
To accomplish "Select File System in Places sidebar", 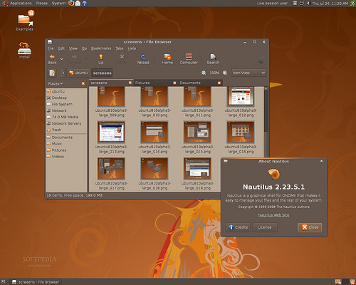I will point(66,104).
